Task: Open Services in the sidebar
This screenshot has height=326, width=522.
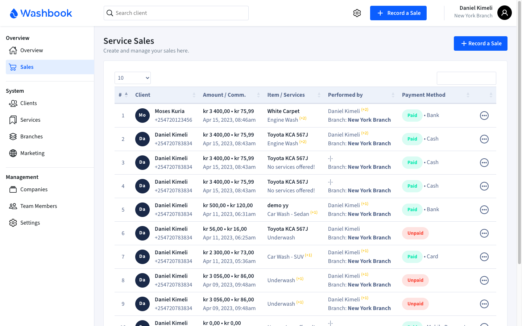Action: pyautogui.click(x=30, y=120)
